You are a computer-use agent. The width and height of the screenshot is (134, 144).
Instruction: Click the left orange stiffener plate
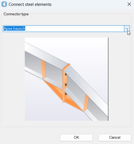click(x=43, y=69)
